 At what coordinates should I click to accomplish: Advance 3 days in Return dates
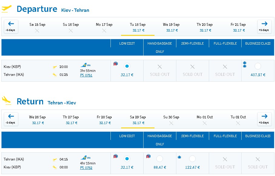click(x=264, y=119)
